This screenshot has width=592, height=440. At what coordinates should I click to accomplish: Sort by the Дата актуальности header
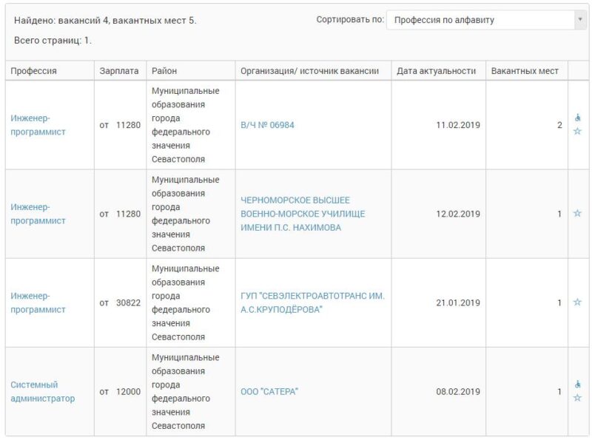436,71
